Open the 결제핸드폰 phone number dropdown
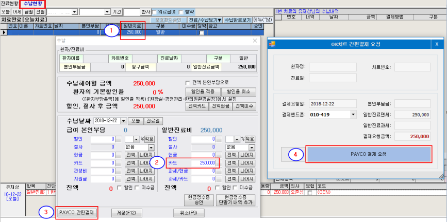The image size is (447, 222). click(354, 115)
